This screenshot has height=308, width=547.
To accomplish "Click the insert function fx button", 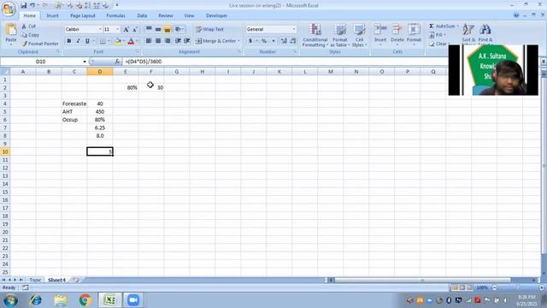I will (117, 62).
